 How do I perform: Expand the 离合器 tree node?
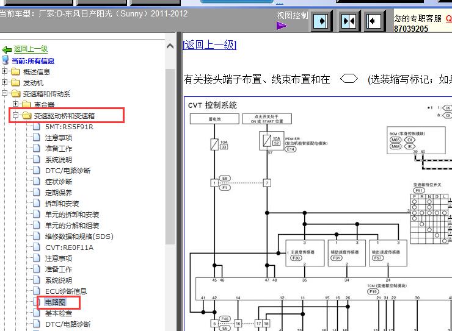[x=16, y=105]
